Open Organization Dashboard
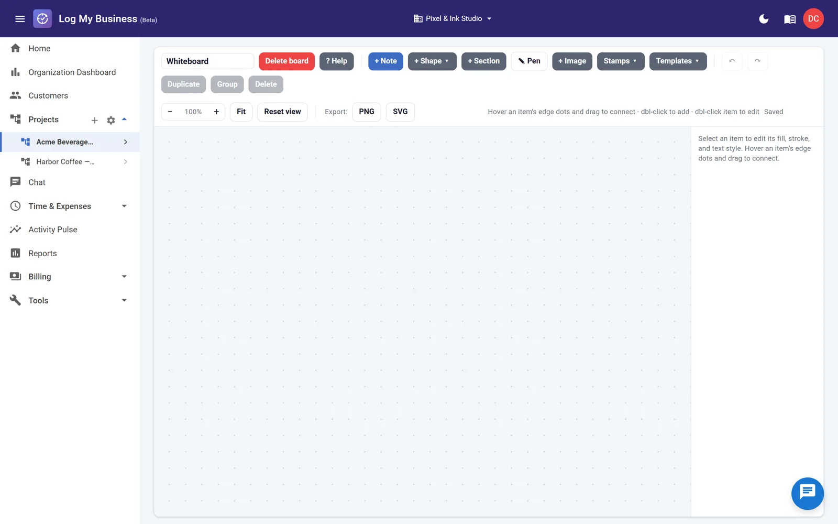 tap(70, 72)
